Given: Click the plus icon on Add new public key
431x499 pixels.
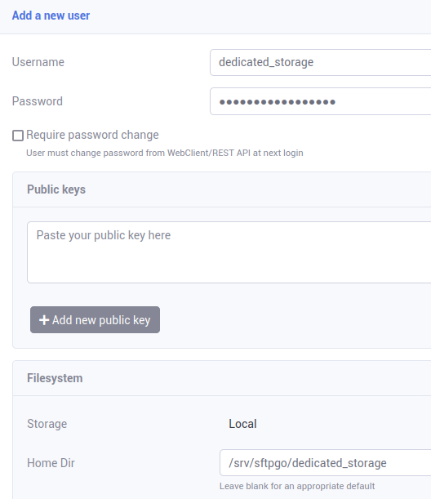Looking at the screenshot, I should tap(44, 320).
